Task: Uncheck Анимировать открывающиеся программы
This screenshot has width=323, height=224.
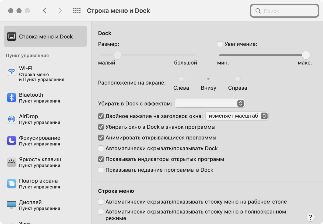Action: click(101, 138)
